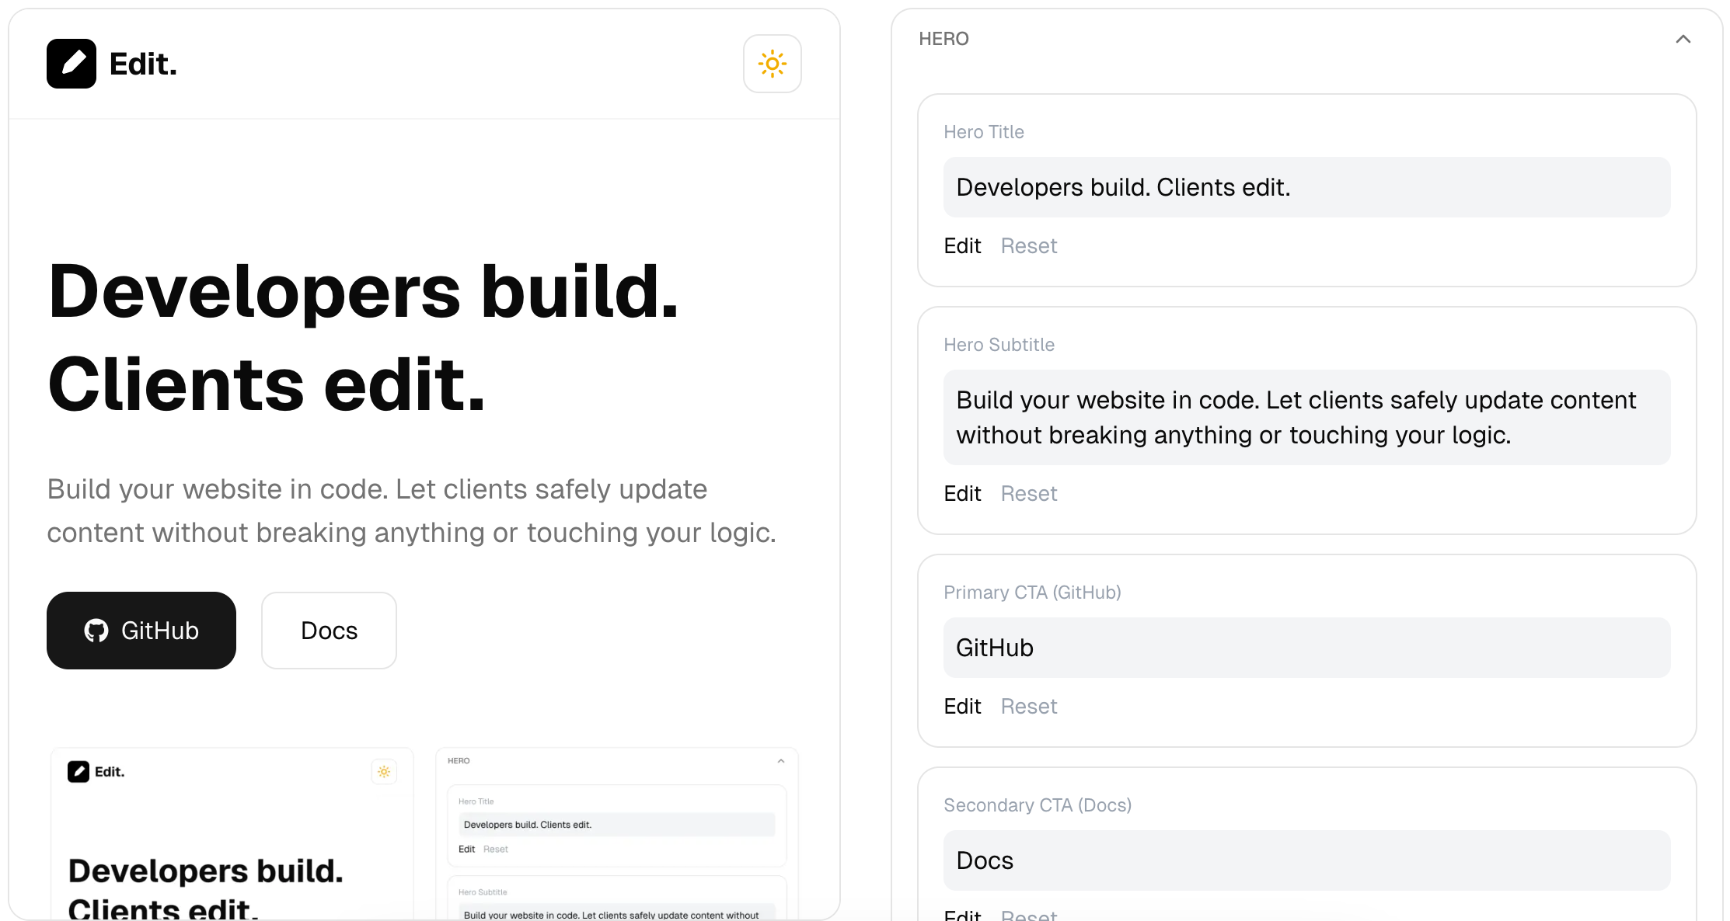Viewport: 1730px width, 921px height.
Task: Edit the Primary CTA GitHub label
Action: click(962, 707)
